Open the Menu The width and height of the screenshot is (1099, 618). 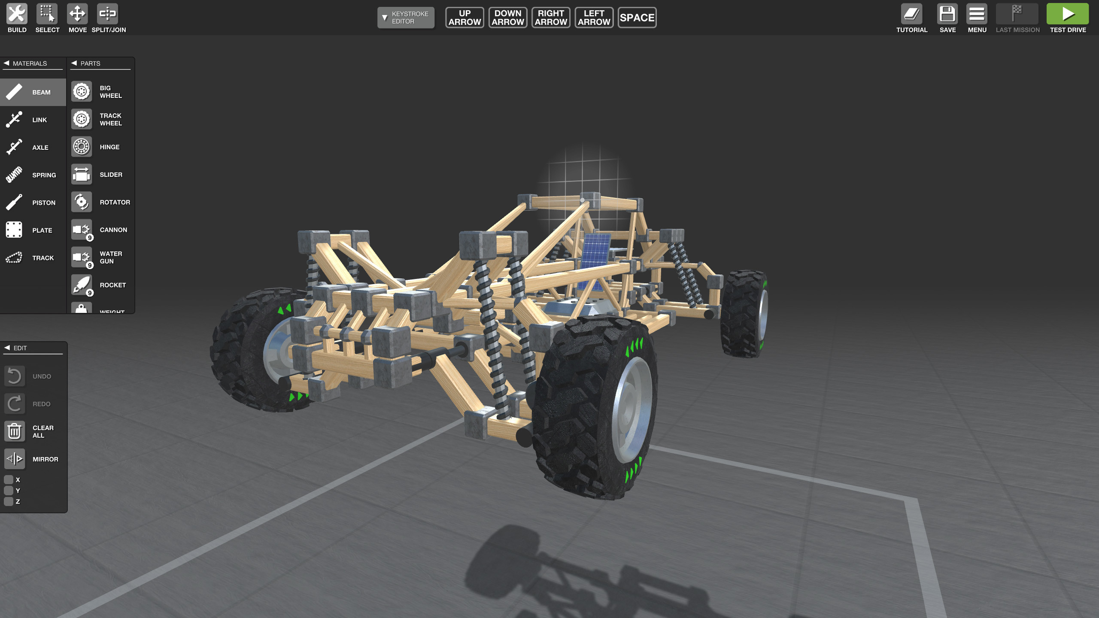tap(977, 14)
